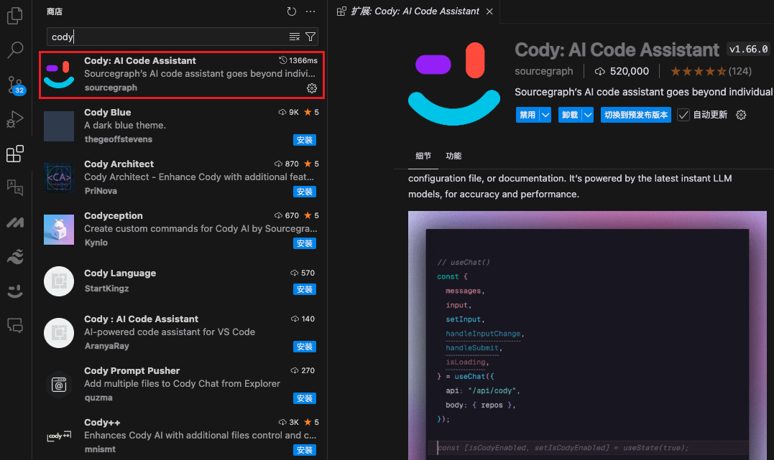The height and width of the screenshot is (460, 774).
Task: Click the sourcegraph publisher link in details
Action: coord(543,71)
